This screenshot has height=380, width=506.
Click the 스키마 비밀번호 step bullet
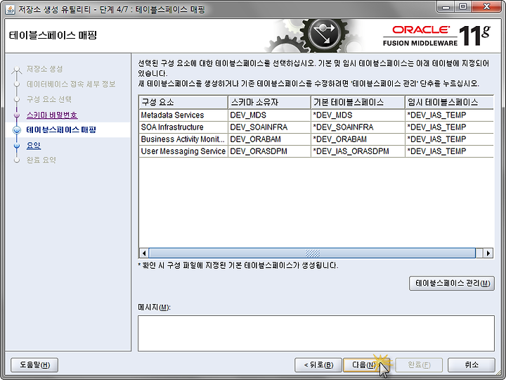[x=17, y=115]
